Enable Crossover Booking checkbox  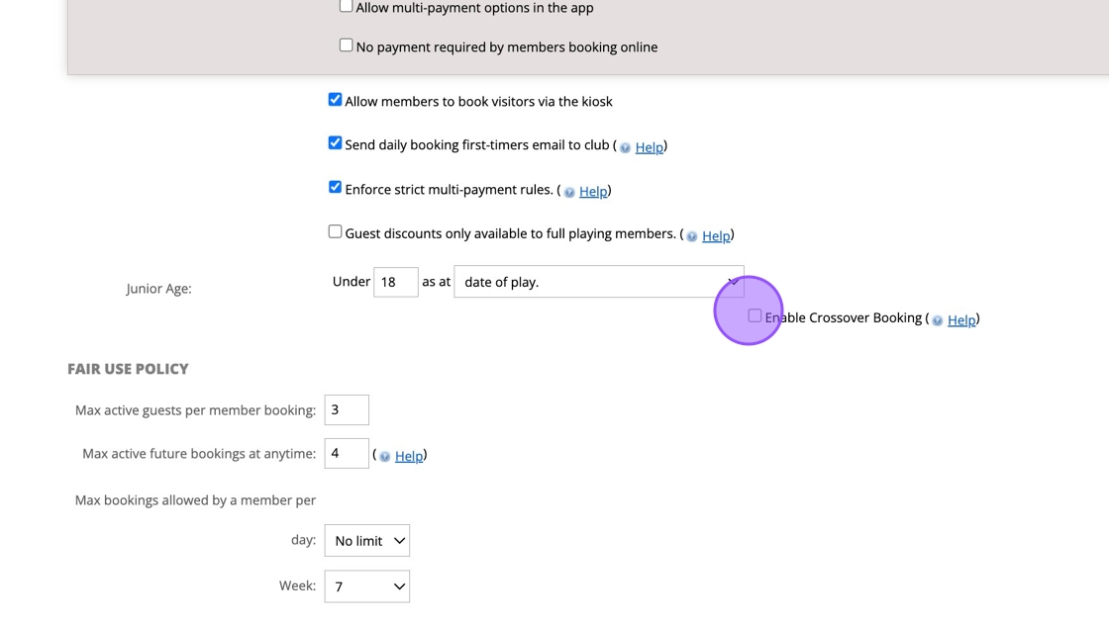click(755, 316)
